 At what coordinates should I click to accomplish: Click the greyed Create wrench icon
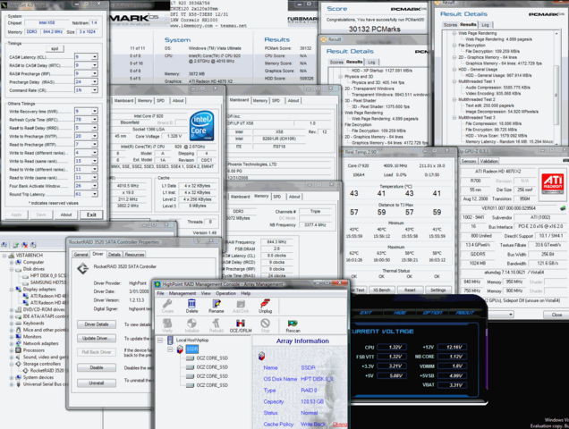[x=167, y=304]
